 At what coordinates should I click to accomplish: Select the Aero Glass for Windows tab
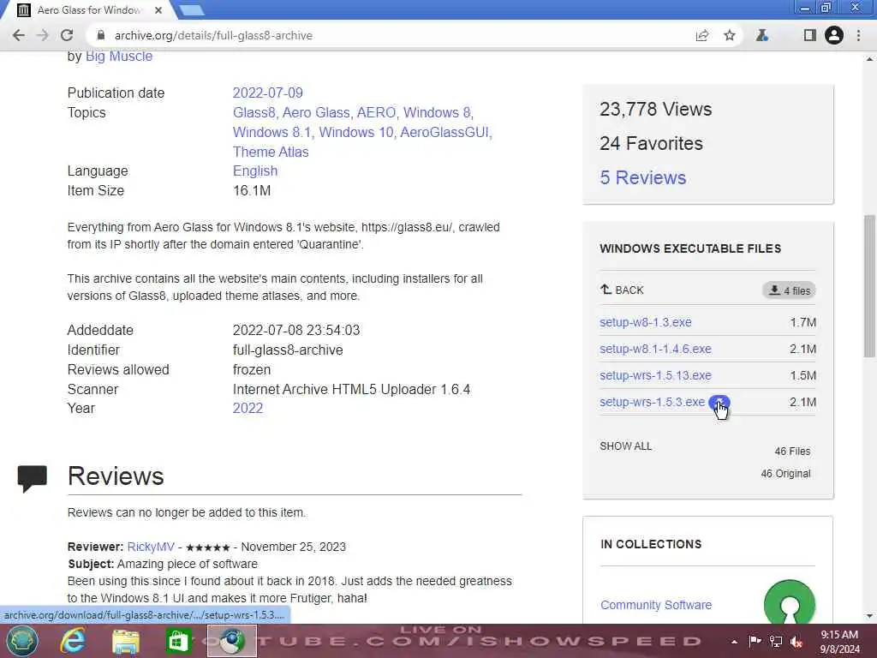click(89, 10)
